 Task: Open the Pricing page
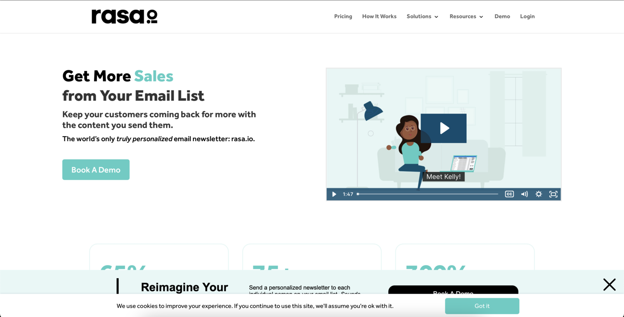(x=343, y=17)
